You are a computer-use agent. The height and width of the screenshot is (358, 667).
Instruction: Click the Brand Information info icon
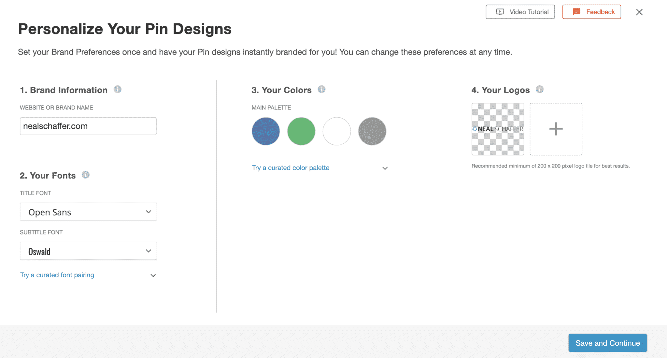(x=118, y=89)
